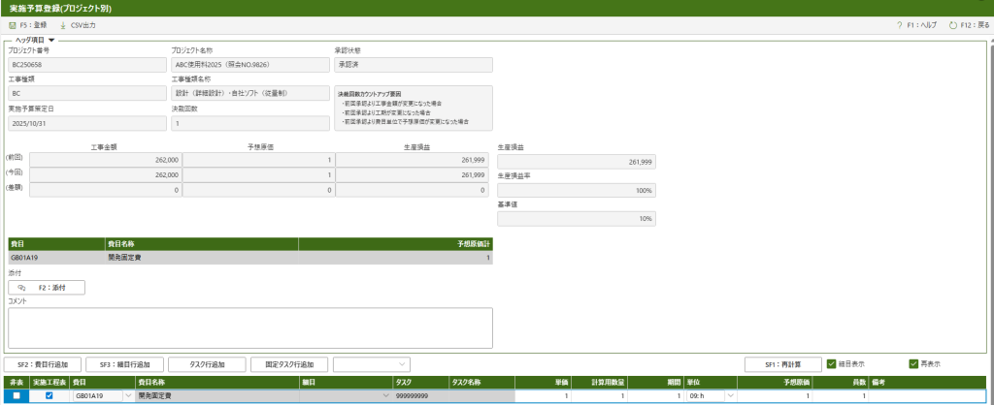Click the 工事種類名称 field 設計（詳細設計）
Image resolution: width=994 pixels, height=405 pixels.
250,93
